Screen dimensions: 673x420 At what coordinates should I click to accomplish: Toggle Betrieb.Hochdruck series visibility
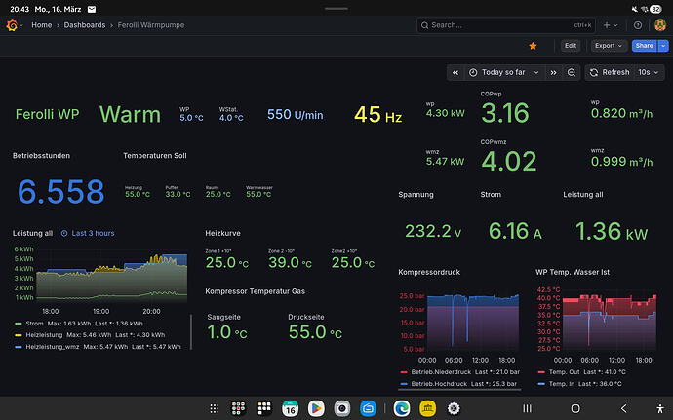pos(439,384)
